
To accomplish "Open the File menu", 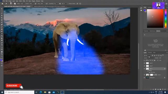I will (x=4, y=1).
